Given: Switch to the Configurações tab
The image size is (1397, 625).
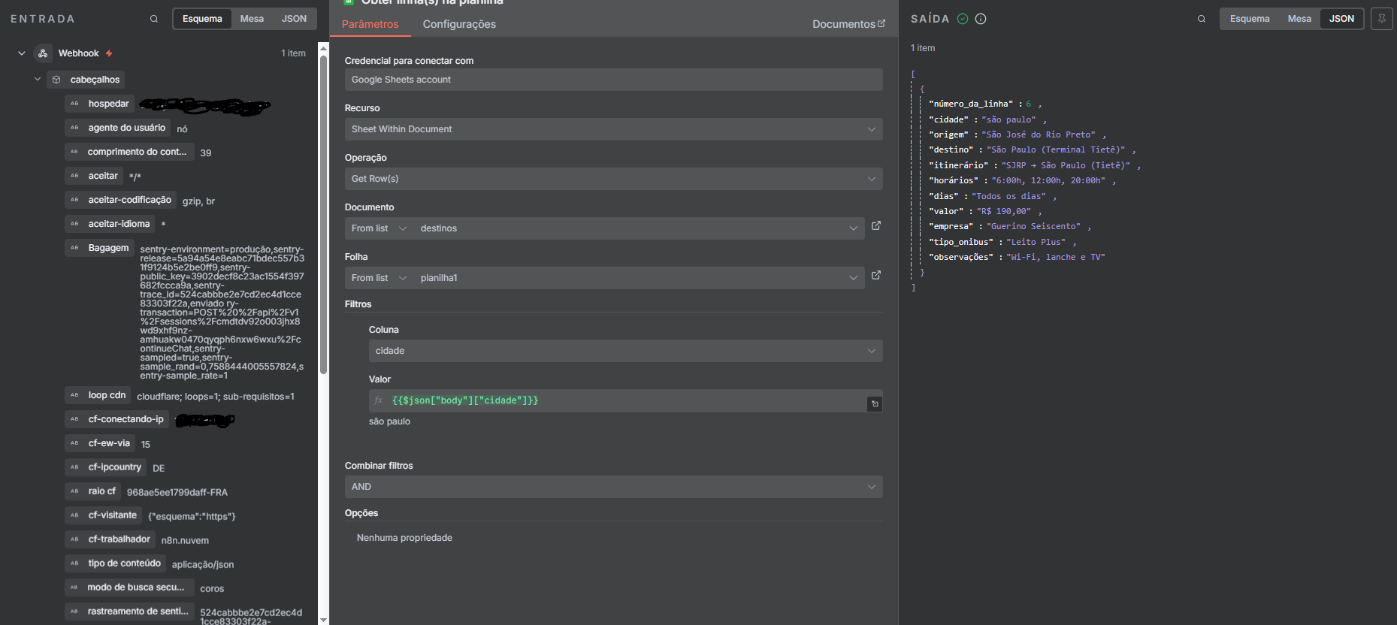Looking at the screenshot, I should [x=459, y=24].
